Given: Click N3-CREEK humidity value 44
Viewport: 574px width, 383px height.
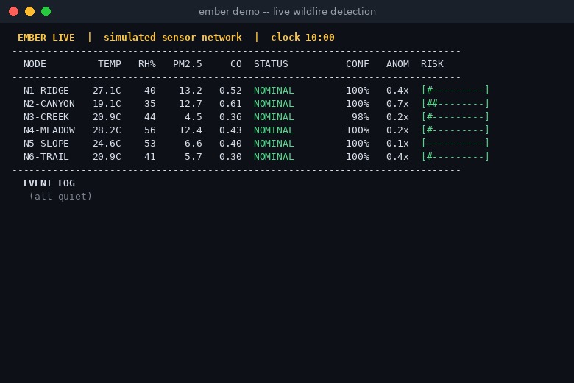Looking at the screenshot, I should point(149,117).
